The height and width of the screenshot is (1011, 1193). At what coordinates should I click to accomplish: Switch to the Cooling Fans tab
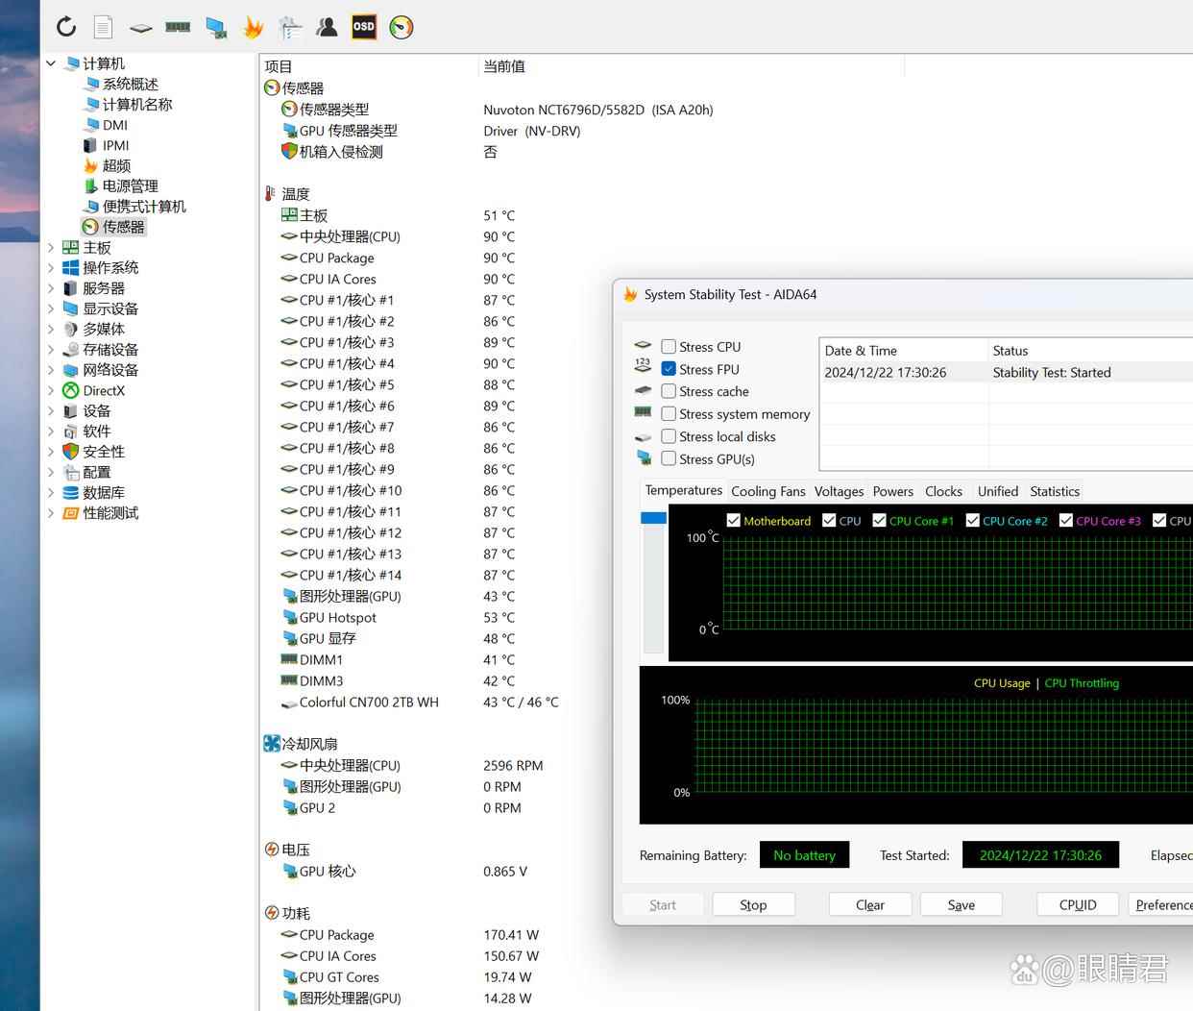[768, 491]
